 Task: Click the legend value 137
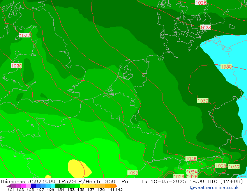pos(91,189)
